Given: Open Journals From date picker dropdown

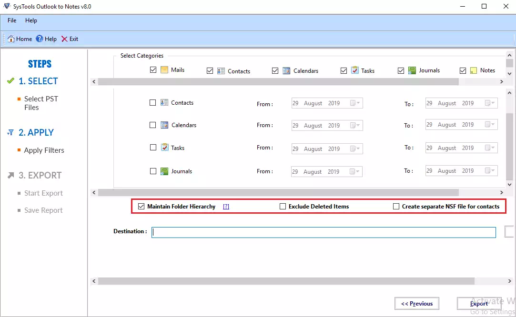Looking at the screenshot, I should [354, 171].
